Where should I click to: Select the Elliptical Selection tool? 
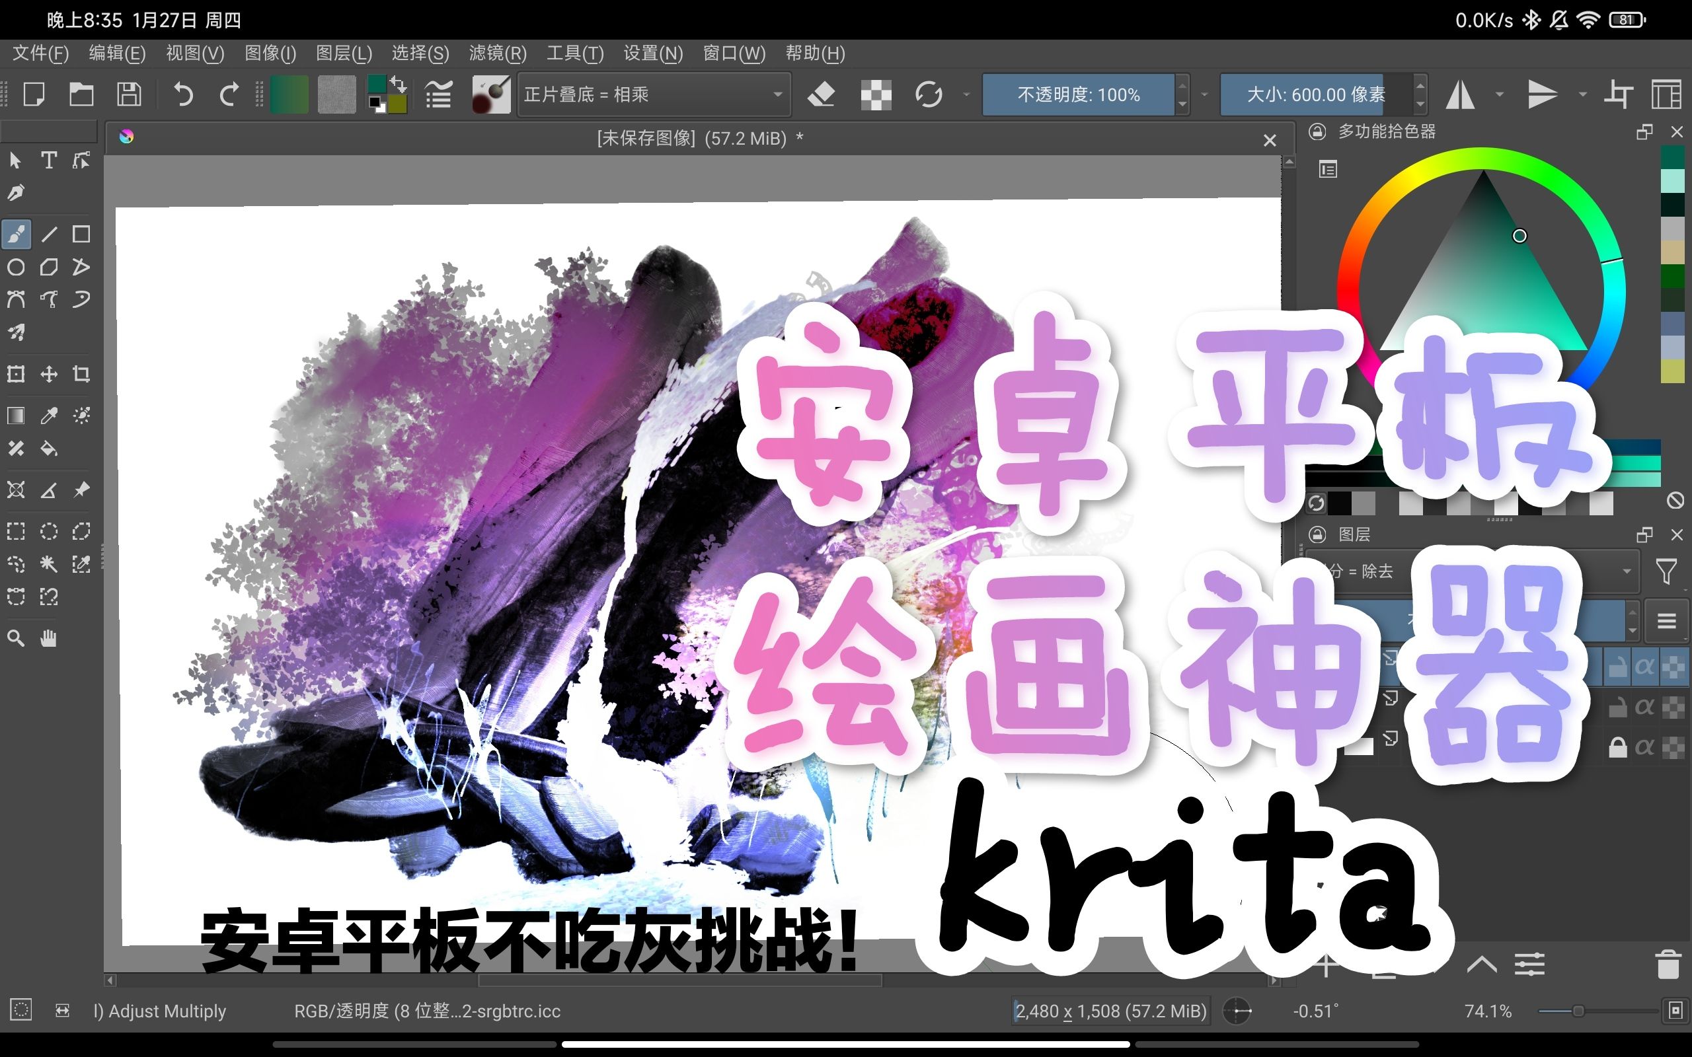[48, 531]
